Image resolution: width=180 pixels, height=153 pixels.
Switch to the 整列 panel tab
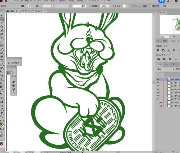(x=165, y=41)
